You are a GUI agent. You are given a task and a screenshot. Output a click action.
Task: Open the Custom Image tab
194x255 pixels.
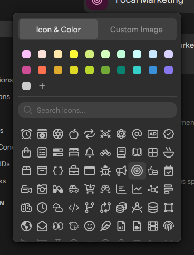137,30
